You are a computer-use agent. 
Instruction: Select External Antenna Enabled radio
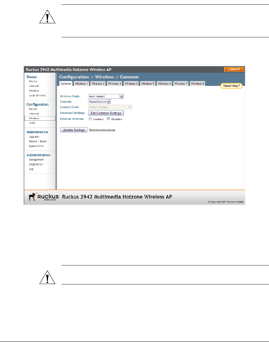pyautogui.click(x=90, y=119)
